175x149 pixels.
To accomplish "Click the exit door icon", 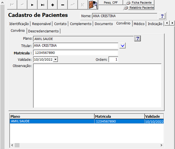I will point(93,5).
